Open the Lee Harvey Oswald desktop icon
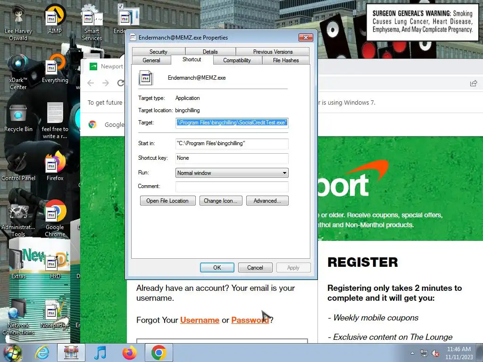The width and height of the screenshot is (483, 362). (18, 23)
